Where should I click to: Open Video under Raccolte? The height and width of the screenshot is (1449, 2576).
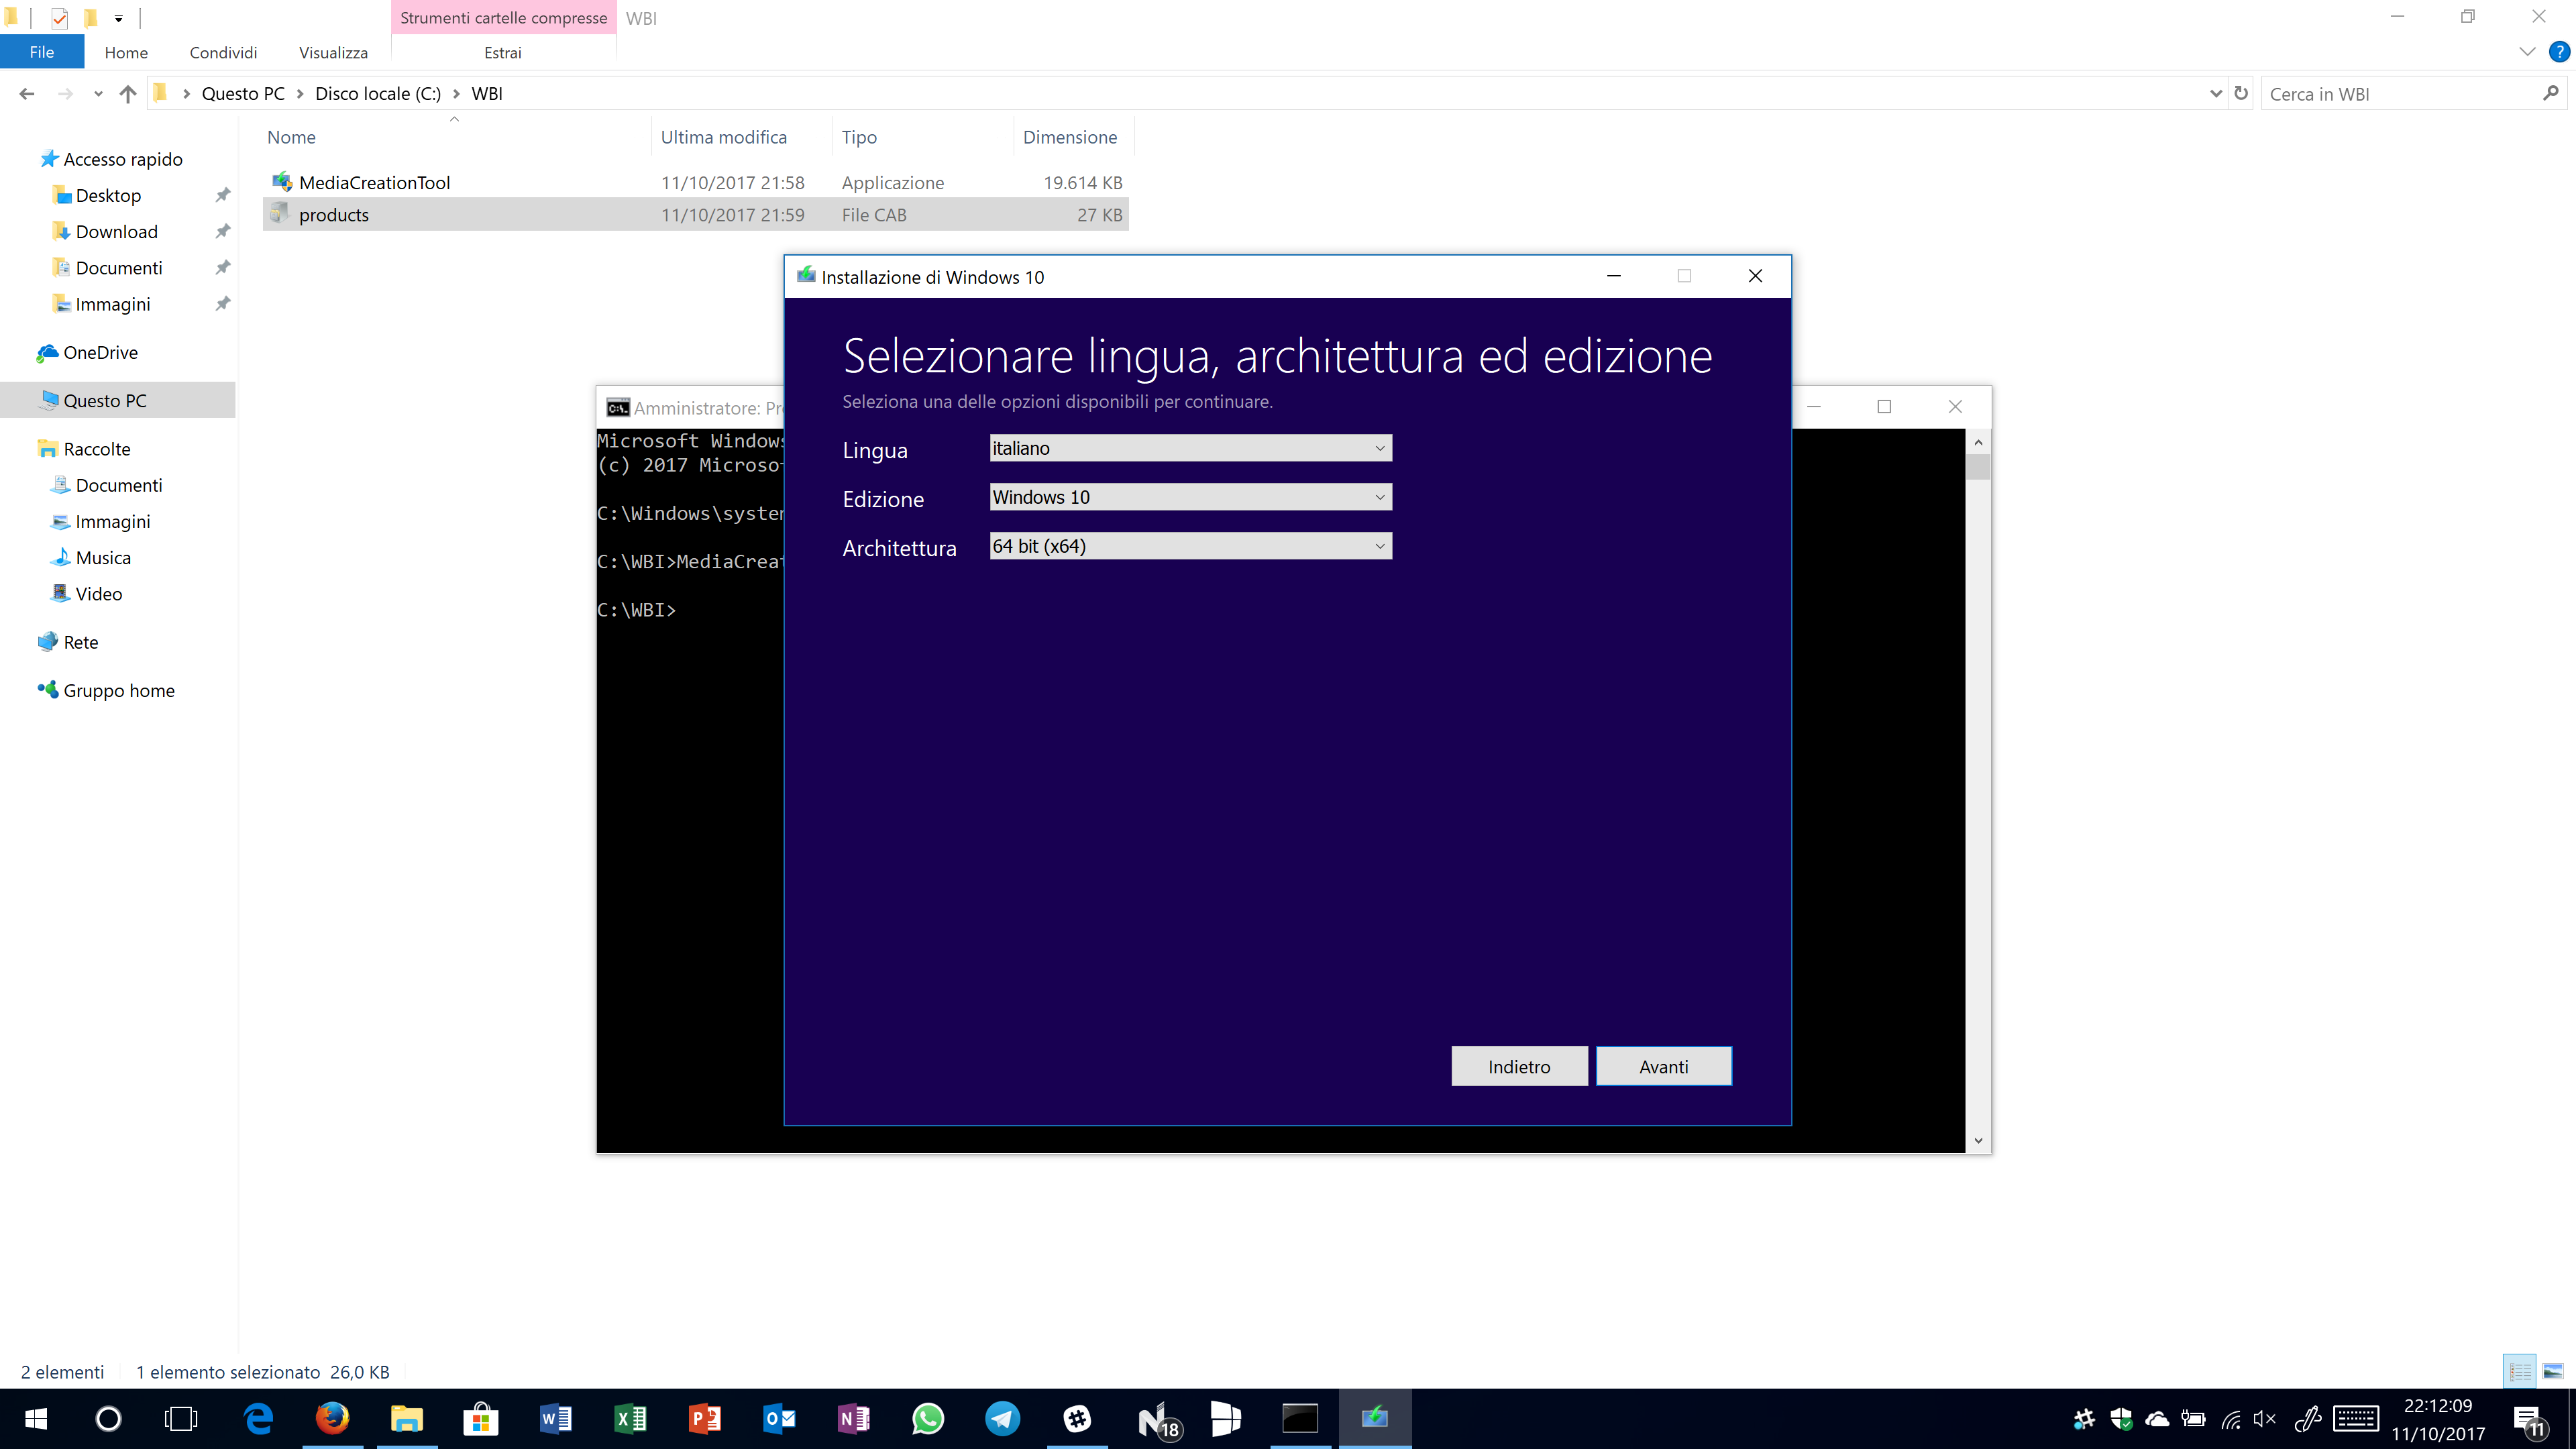pyautogui.click(x=87, y=593)
